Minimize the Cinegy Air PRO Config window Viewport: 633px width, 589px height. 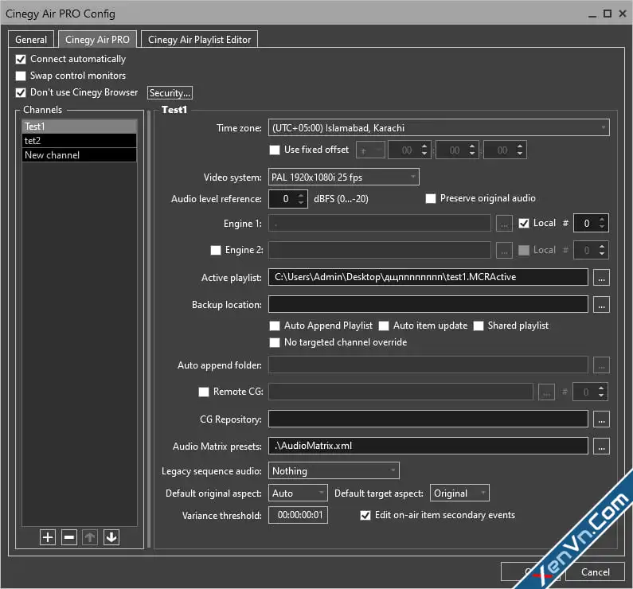click(592, 14)
